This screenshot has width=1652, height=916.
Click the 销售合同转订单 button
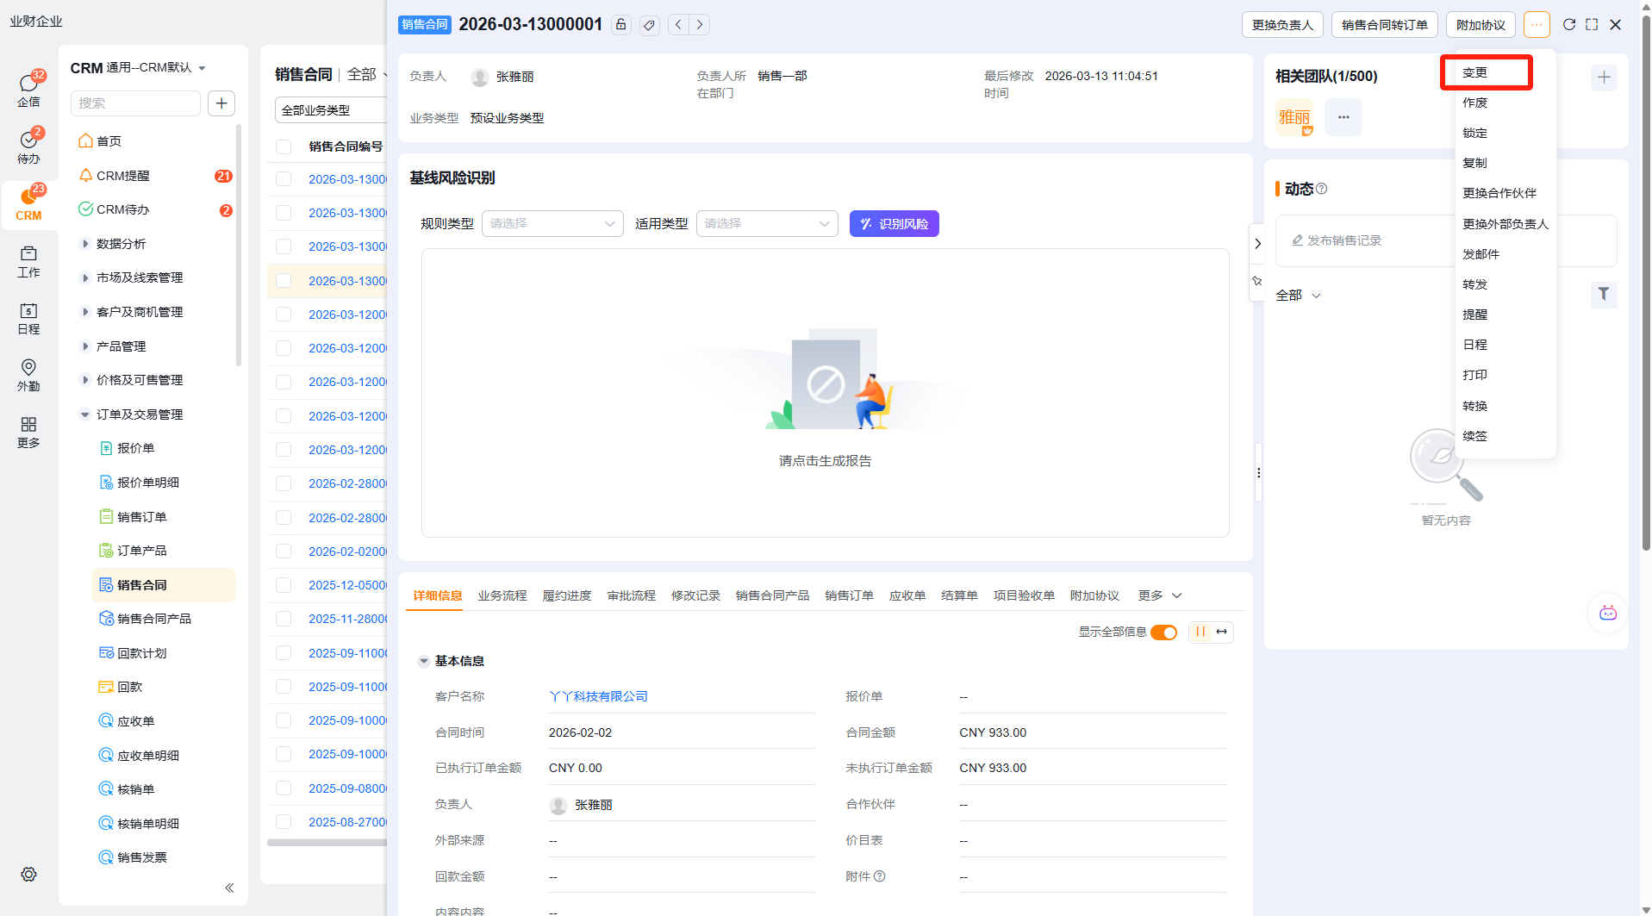pos(1385,25)
